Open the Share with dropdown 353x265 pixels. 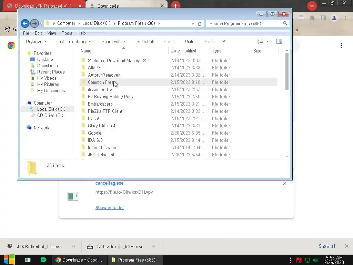[114, 41]
